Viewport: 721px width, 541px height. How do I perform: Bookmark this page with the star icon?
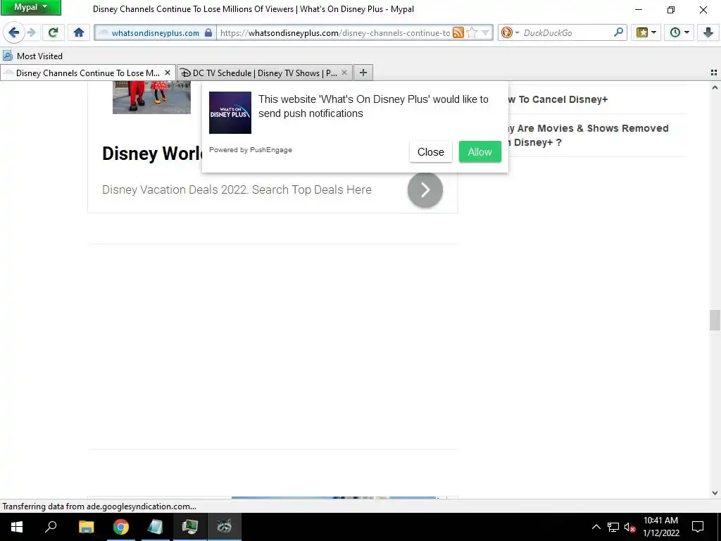coord(472,32)
